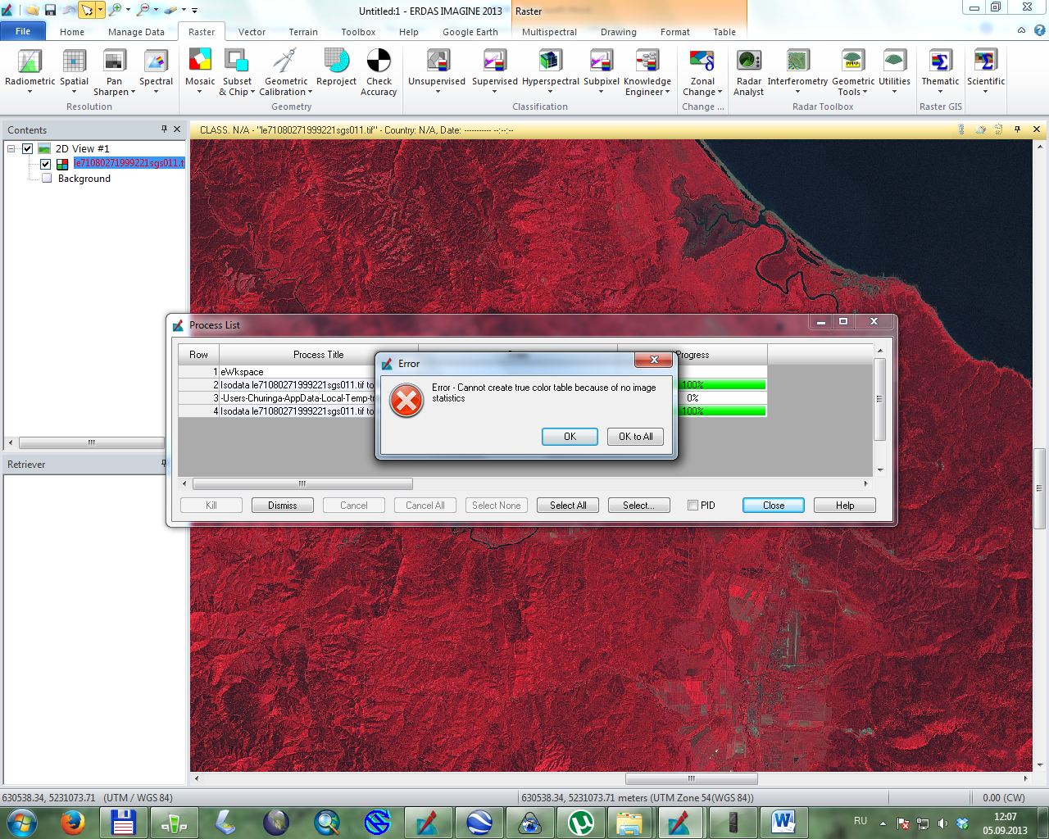Switch to the Vector ribbon tab
Screen dimensions: 1049x839
pos(252,32)
